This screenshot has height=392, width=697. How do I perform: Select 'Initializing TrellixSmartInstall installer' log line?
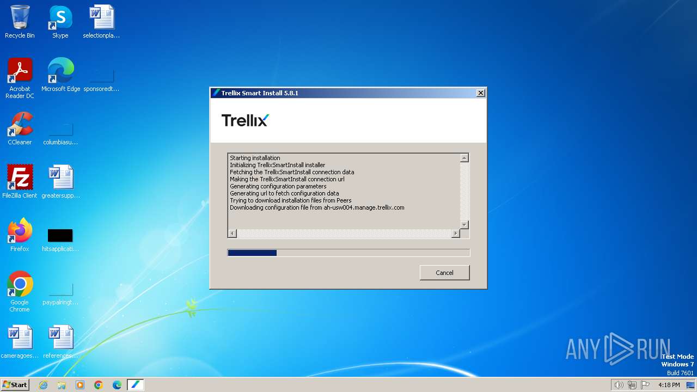[277, 165]
